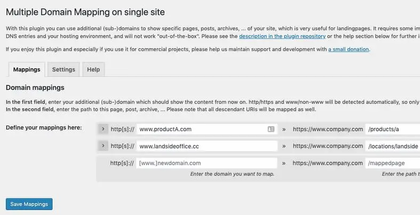Expand the www.landsideoffice.cc mapping row
Screen dimensions: 420x215
pos(103,146)
